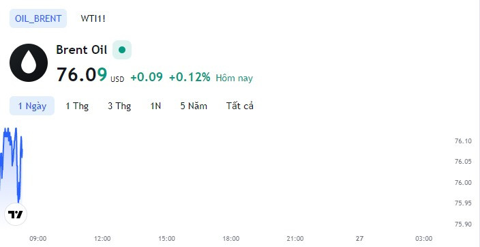This screenshot has width=480, height=247.
Task: Click the 12:00 time axis marker
Action: click(102, 238)
